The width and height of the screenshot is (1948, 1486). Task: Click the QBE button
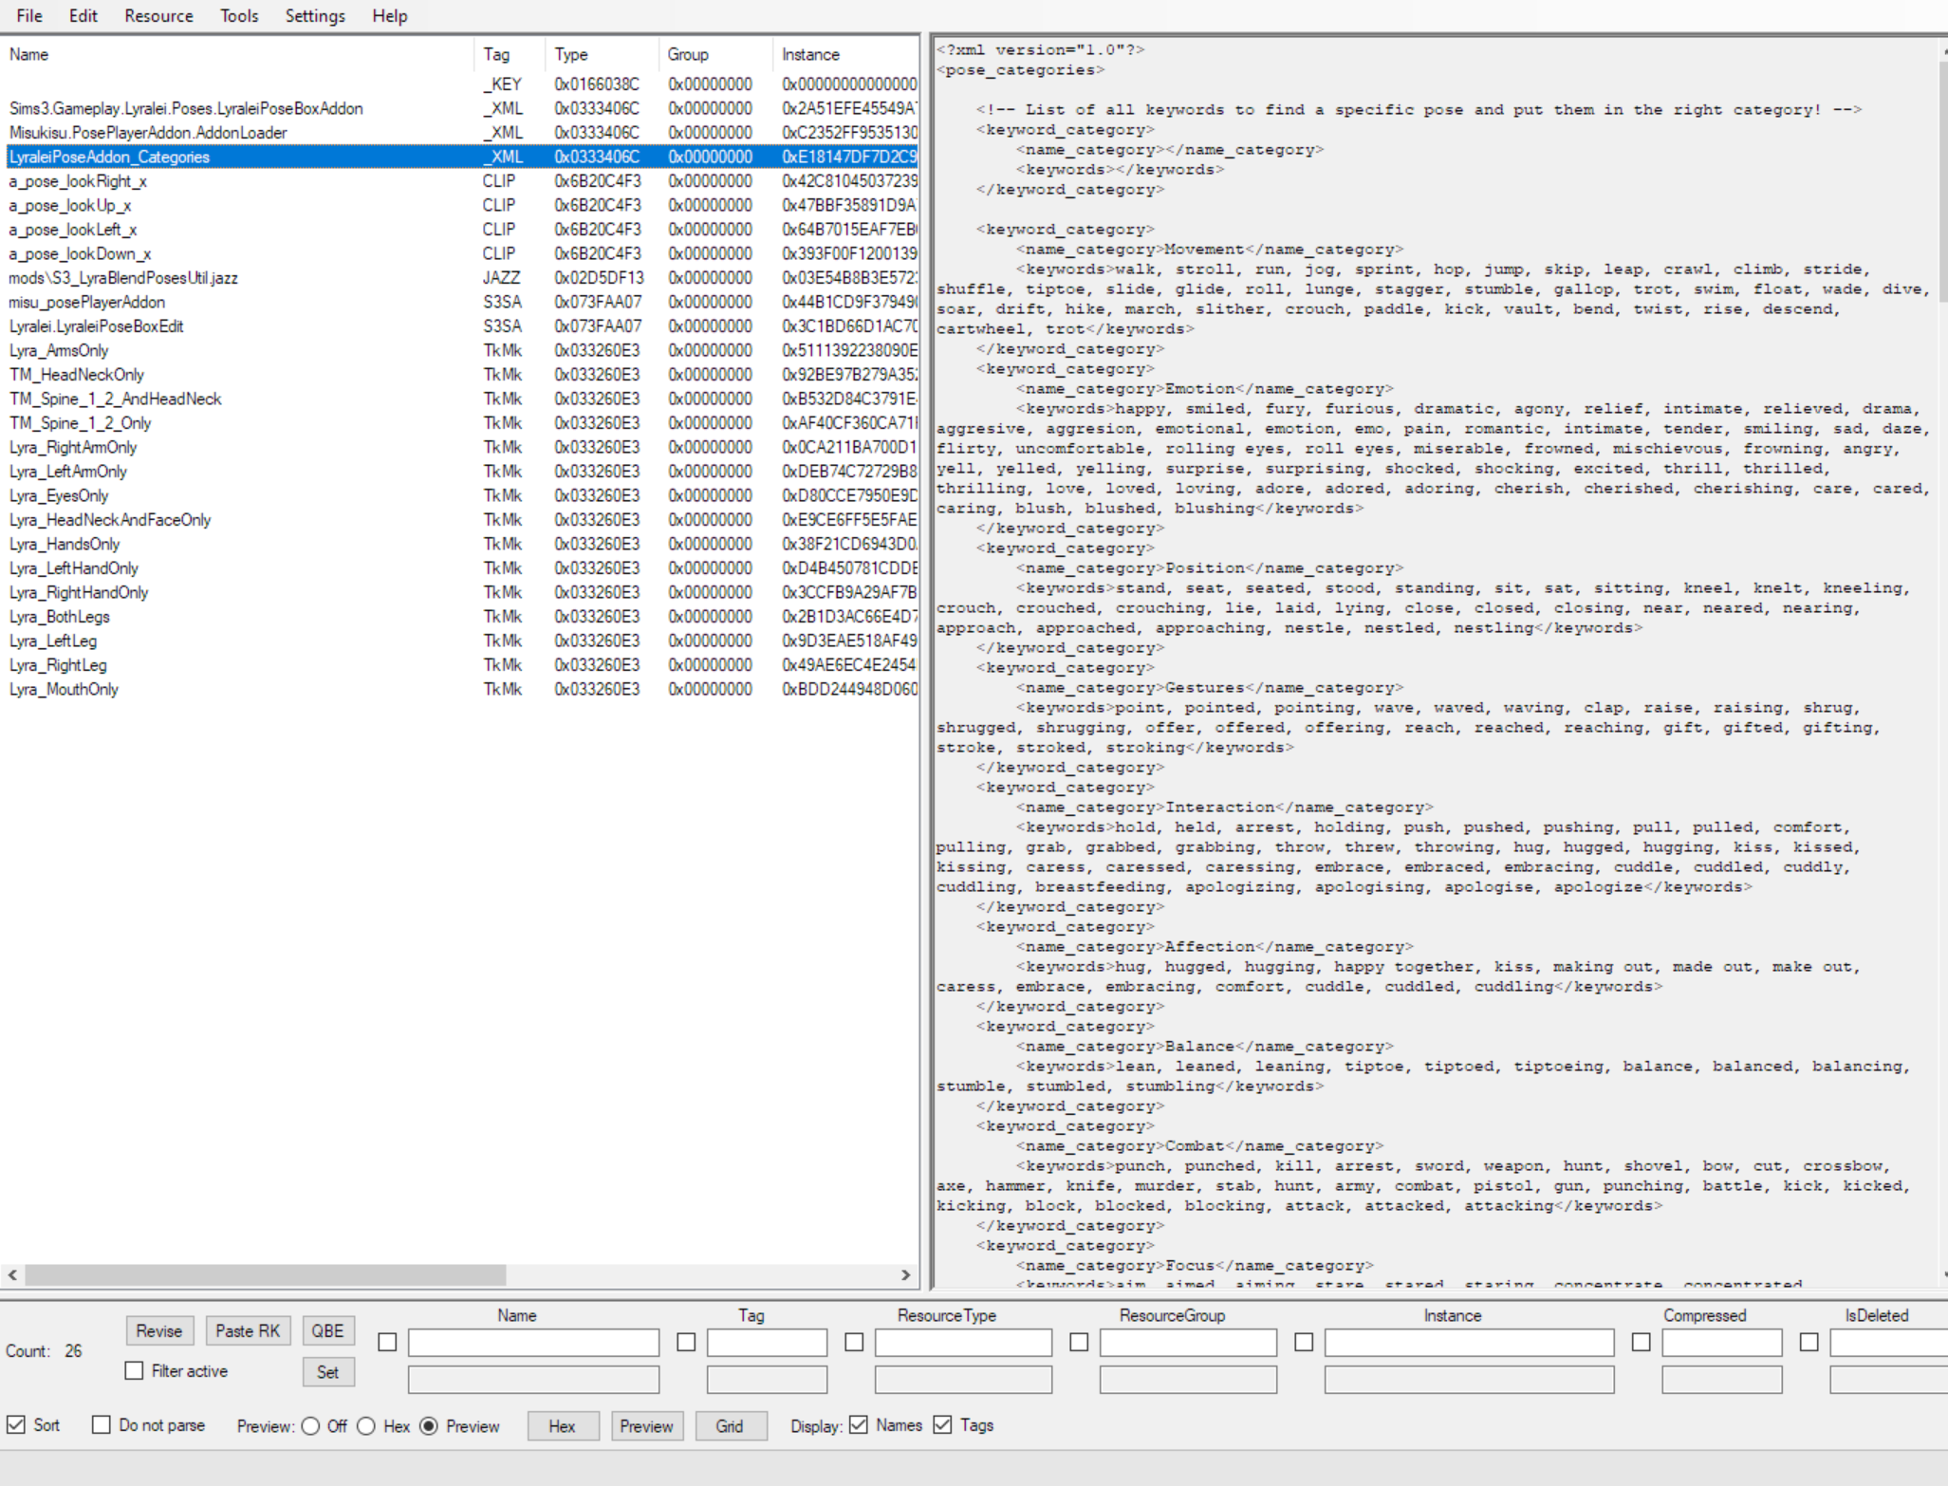tap(328, 1331)
